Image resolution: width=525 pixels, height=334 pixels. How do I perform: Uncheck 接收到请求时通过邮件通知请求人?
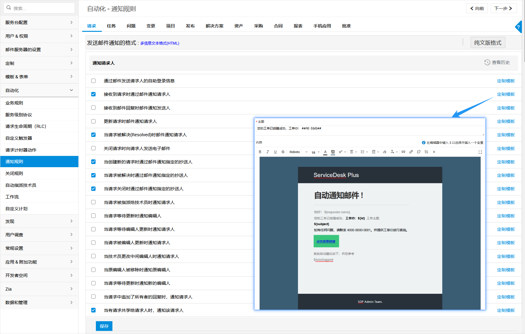coord(93,94)
